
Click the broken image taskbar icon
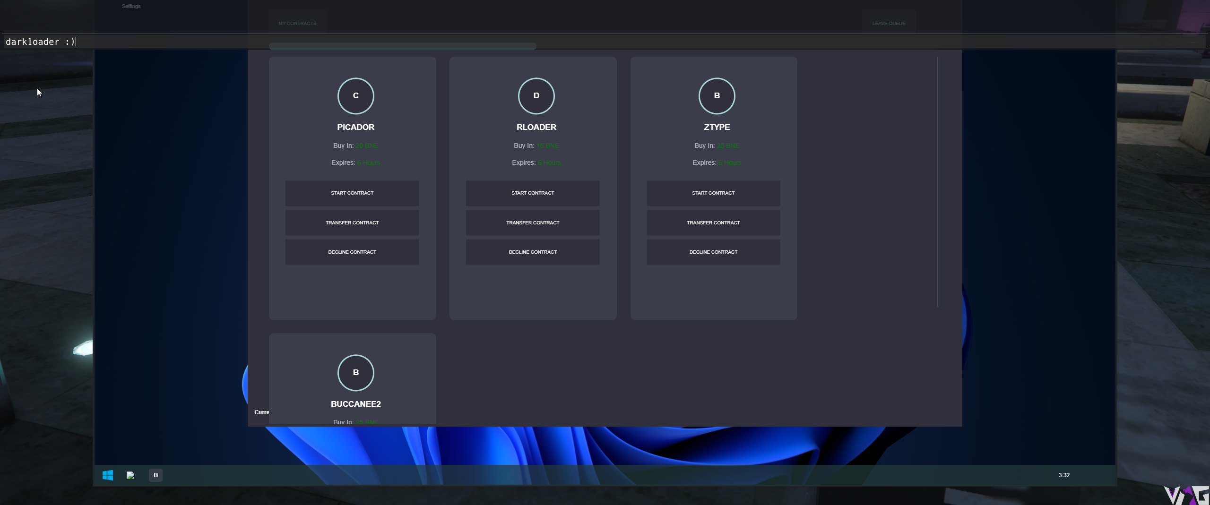pos(130,475)
